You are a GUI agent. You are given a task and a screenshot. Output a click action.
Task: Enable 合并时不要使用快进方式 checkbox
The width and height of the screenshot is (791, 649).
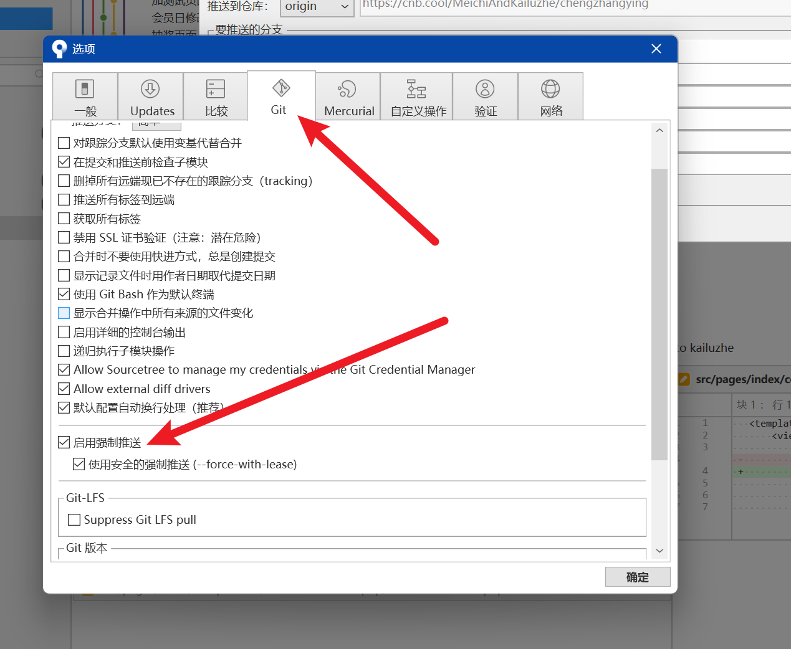(64, 257)
